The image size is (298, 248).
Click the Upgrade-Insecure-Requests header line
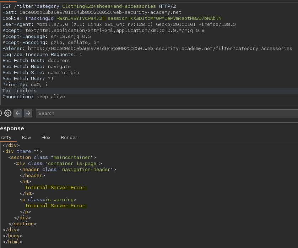(x=42, y=55)
